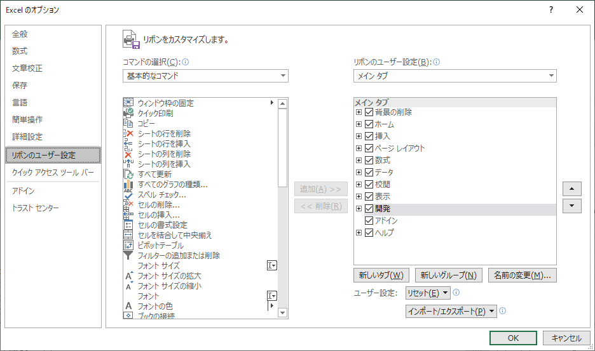Select the セルを結合して中央揃え icon

point(128,235)
